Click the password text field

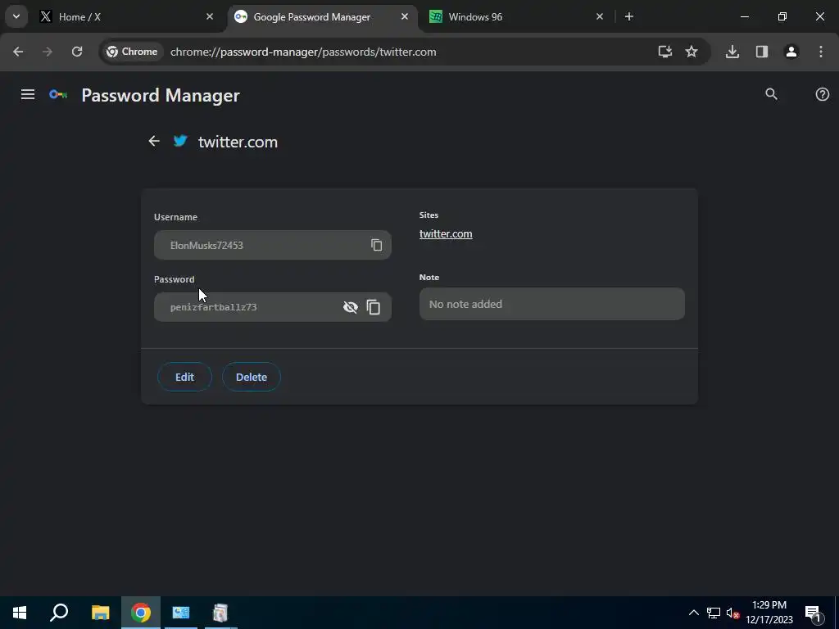[x=272, y=307]
